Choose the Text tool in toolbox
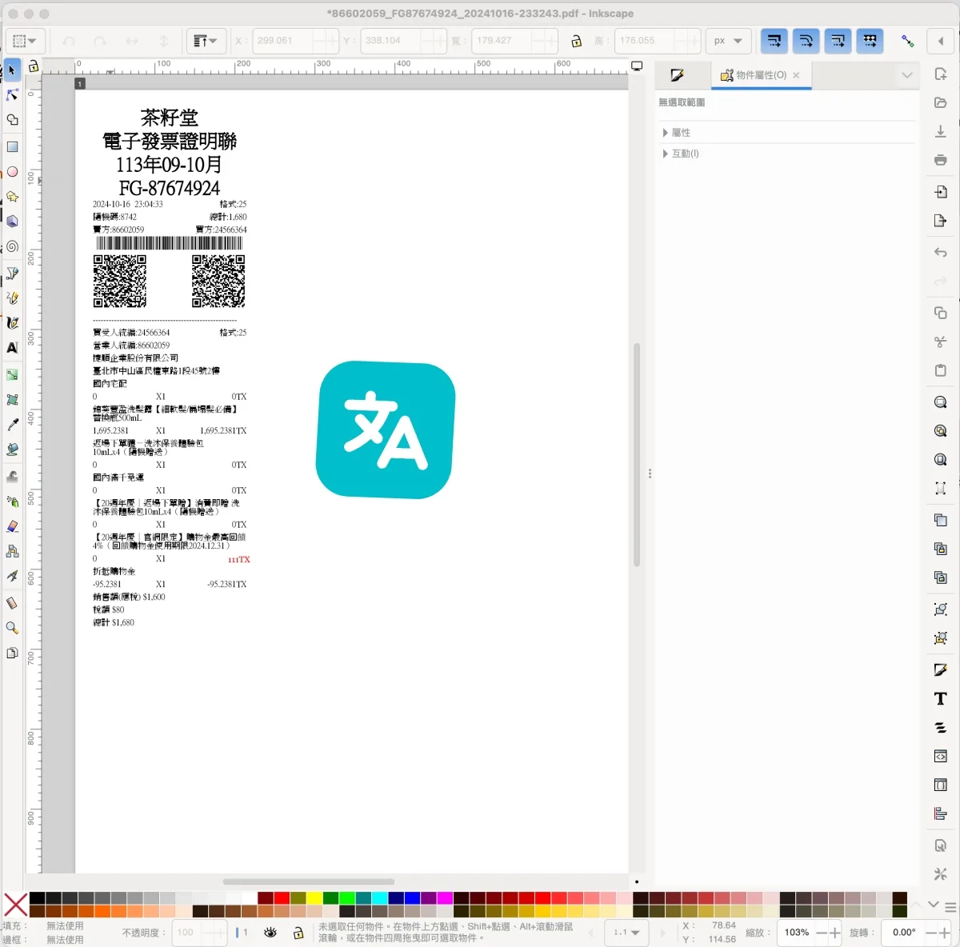Viewport: 960px width, 947px height. coord(12,348)
